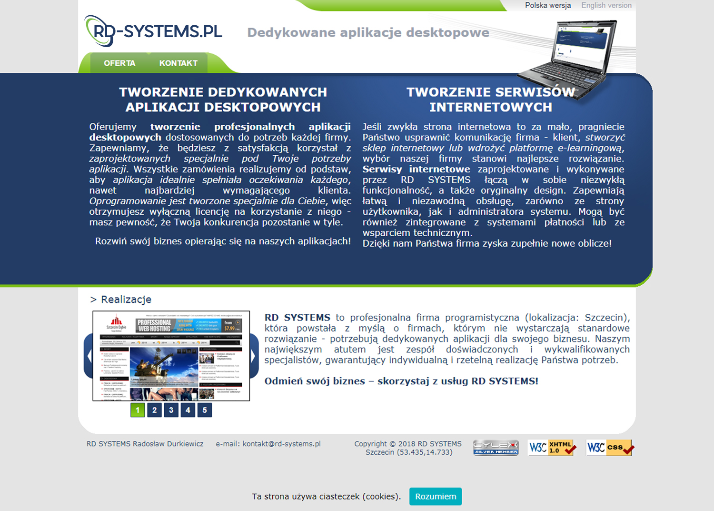Click the RD-SYSTEMS.PL logo
This screenshot has width=714, height=511.
[x=153, y=31]
